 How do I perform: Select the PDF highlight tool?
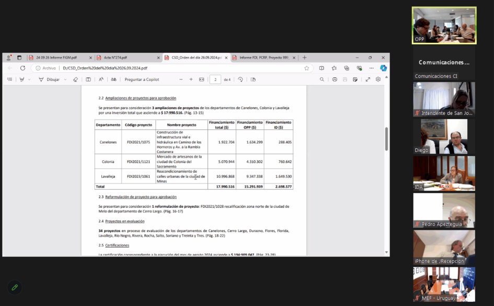[22, 80]
